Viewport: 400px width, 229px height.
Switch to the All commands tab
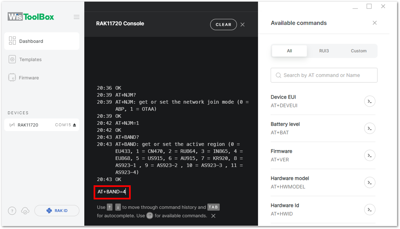289,51
